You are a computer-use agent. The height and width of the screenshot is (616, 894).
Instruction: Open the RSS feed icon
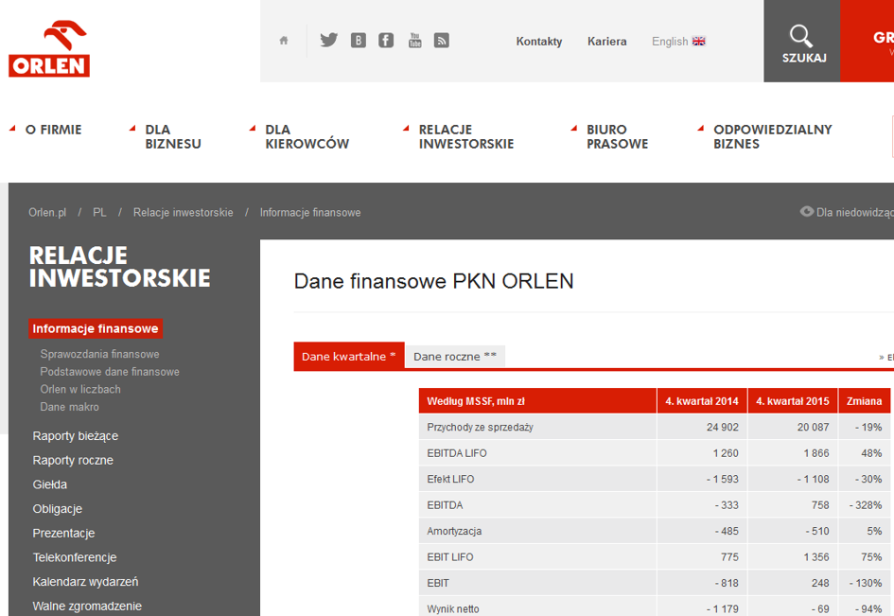[441, 41]
